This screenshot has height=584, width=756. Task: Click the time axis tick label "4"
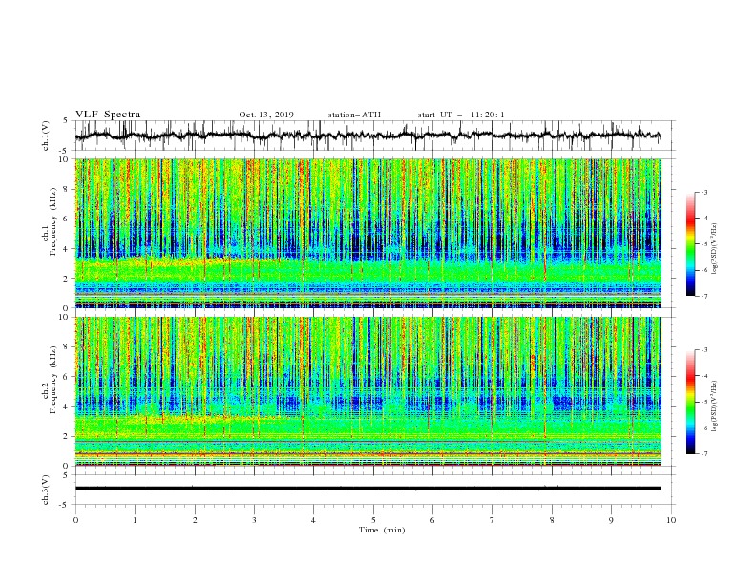(x=314, y=520)
